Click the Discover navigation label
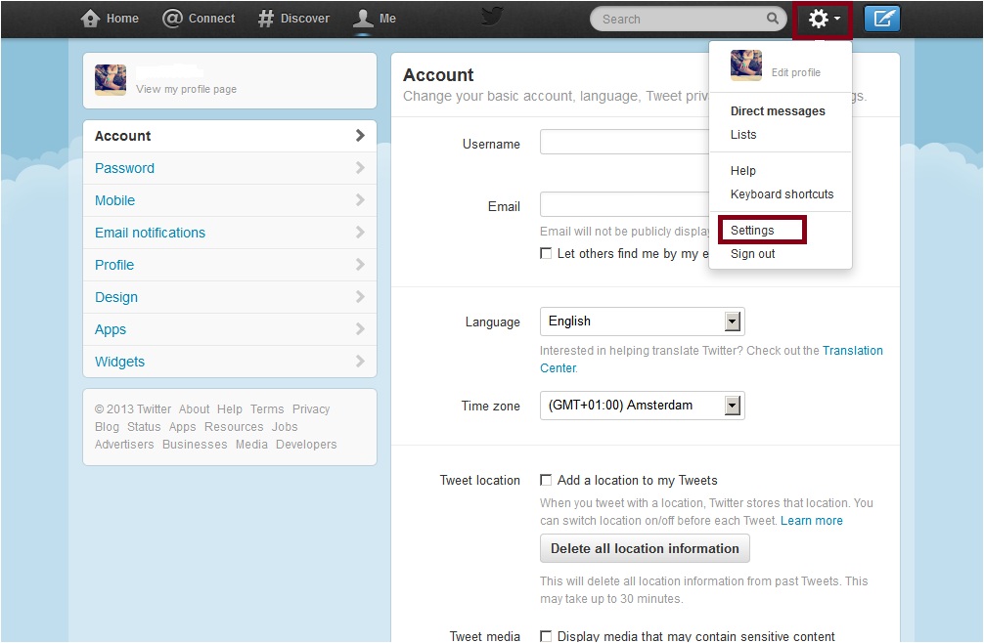This screenshot has height=643, width=984. tap(305, 19)
